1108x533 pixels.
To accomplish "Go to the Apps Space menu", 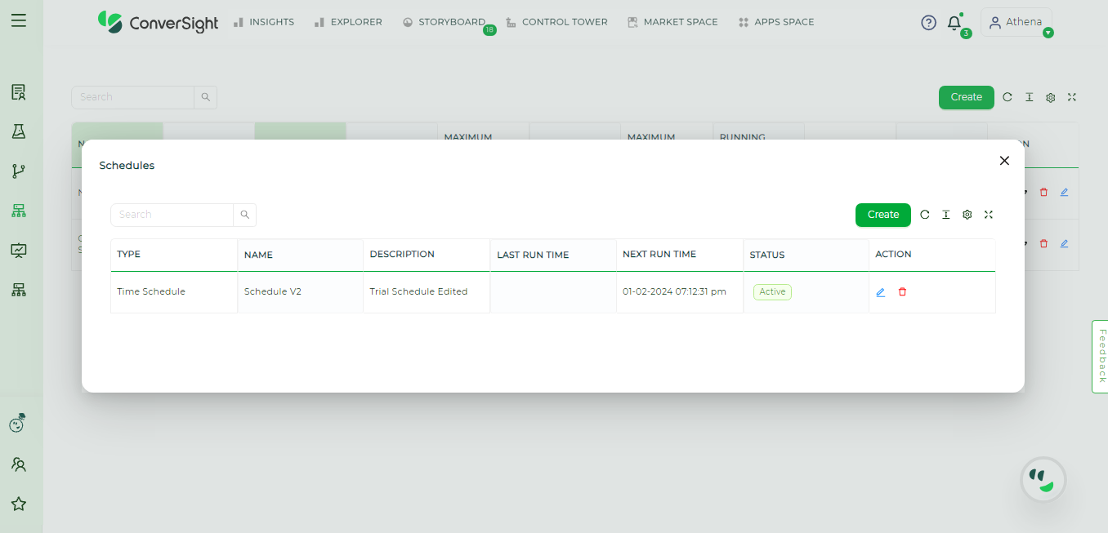I will point(776,22).
